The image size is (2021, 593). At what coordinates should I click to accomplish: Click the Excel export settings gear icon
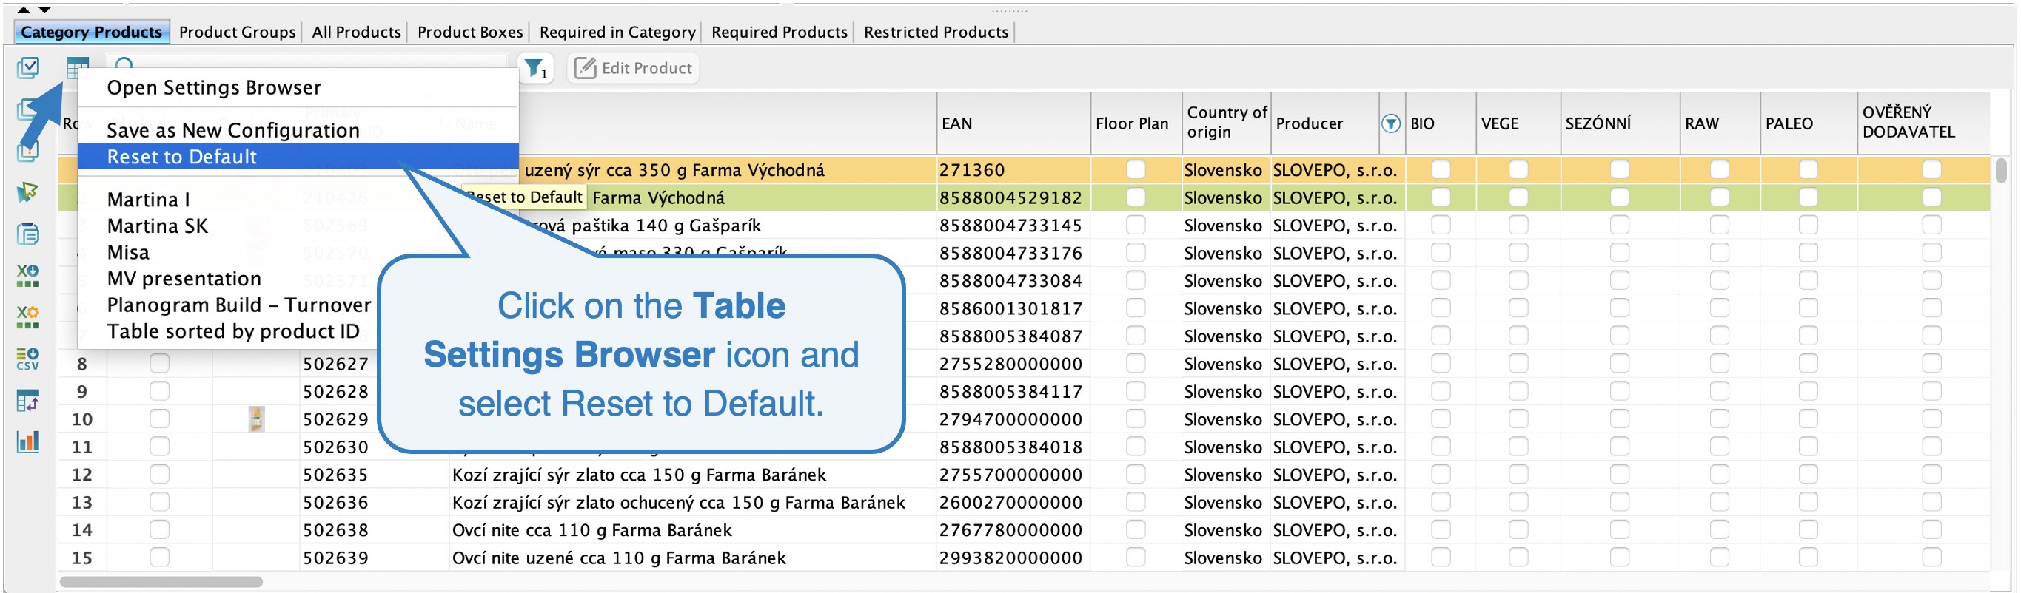point(28,316)
